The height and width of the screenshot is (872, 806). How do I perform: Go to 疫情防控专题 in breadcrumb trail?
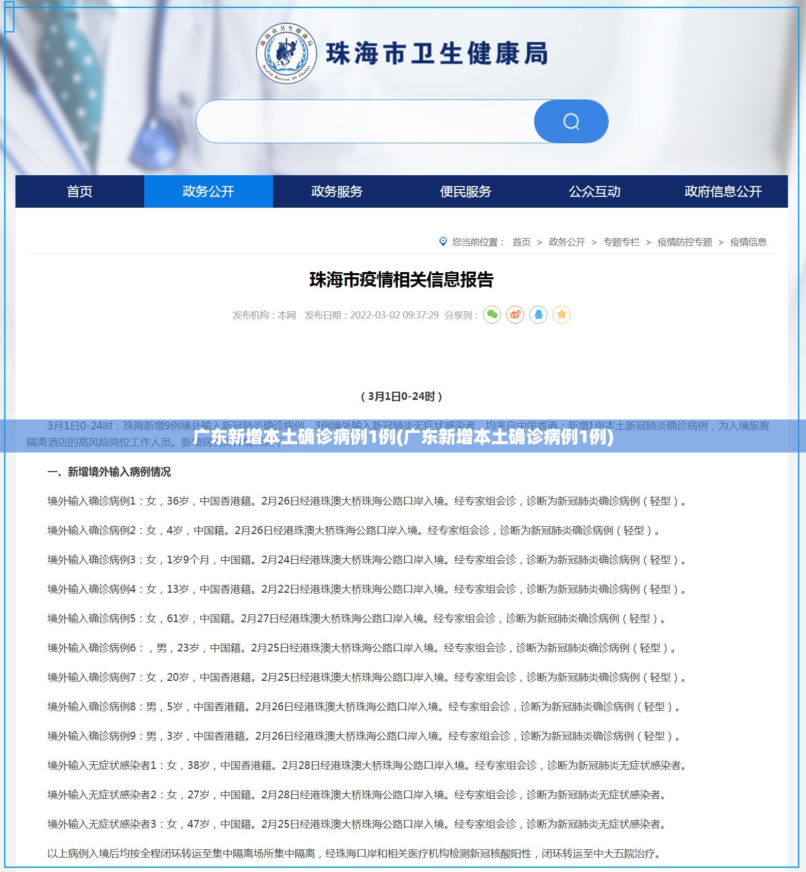pyautogui.click(x=685, y=242)
